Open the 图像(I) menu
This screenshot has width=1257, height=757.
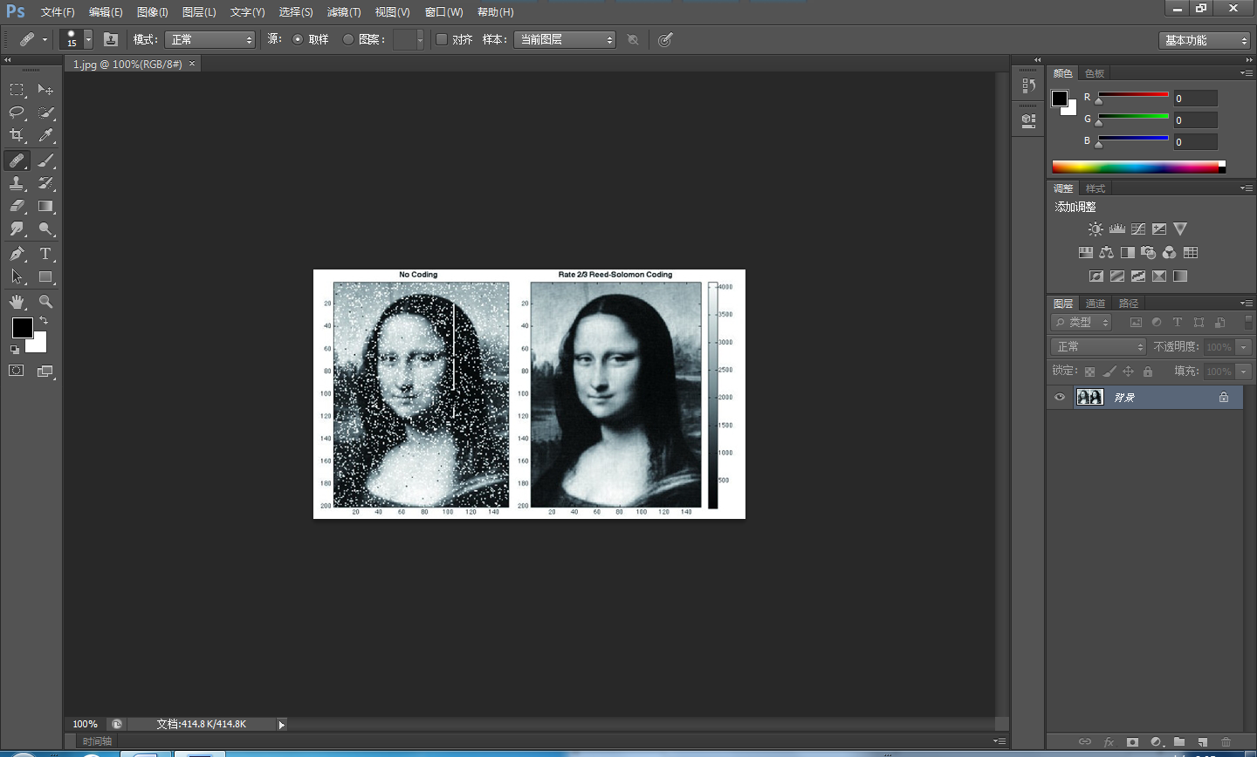(x=153, y=12)
